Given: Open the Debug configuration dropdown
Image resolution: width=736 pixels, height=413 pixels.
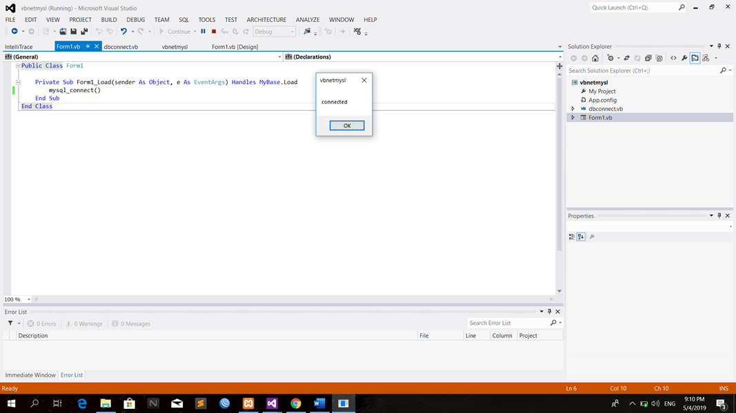Looking at the screenshot, I should point(274,32).
